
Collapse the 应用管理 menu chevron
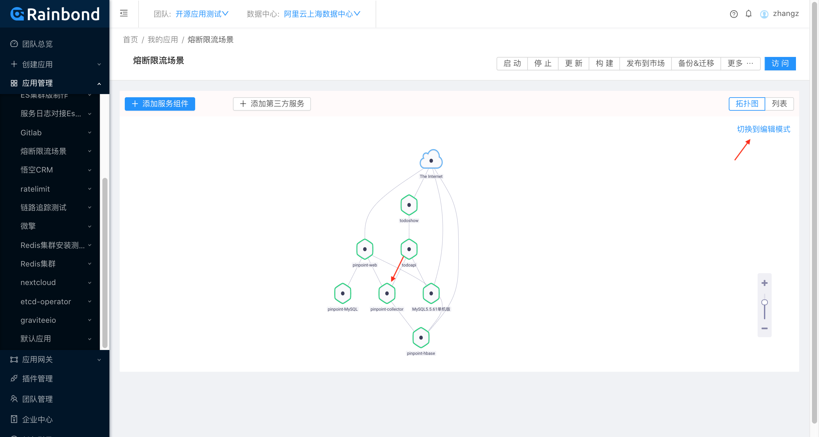point(99,83)
